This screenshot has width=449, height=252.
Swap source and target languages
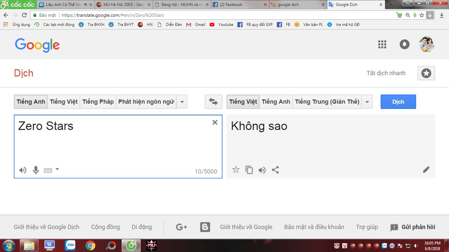click(213, 102)
